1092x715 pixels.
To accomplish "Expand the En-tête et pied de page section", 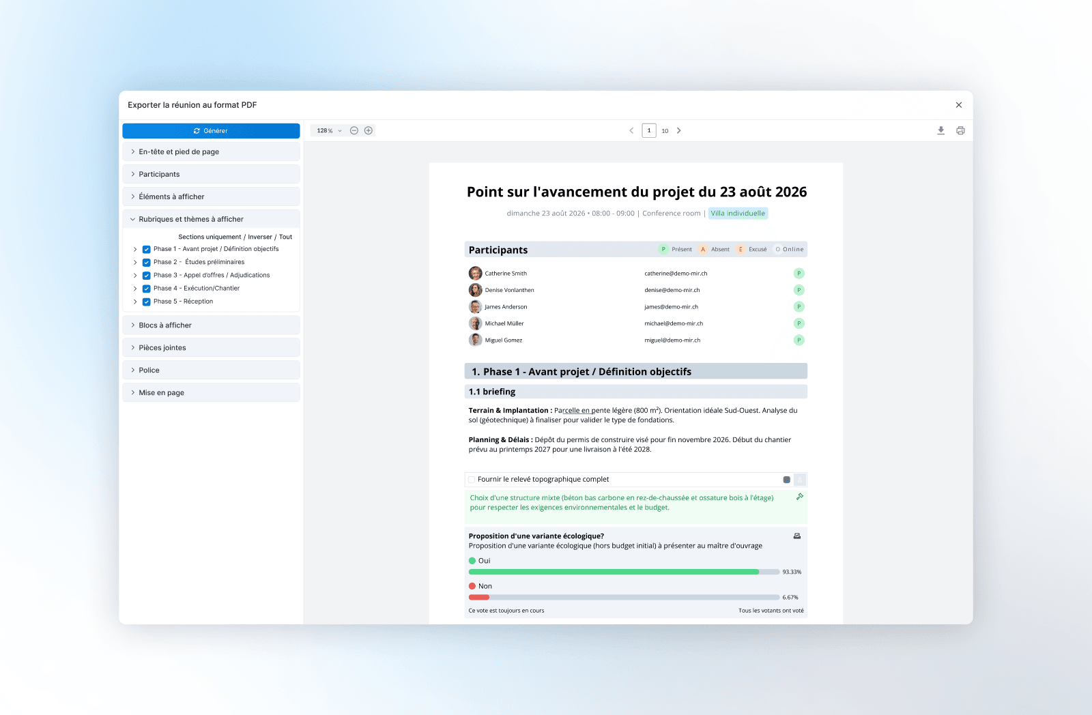I will coord(211,151).
